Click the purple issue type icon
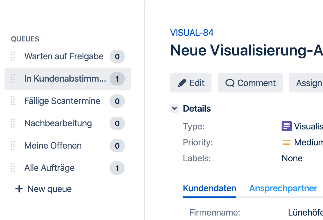 (287, 126)
